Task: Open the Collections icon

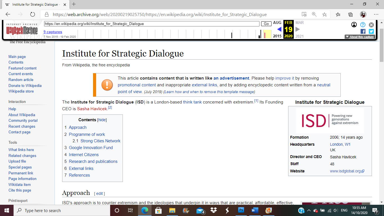Action: coord(351,14)
